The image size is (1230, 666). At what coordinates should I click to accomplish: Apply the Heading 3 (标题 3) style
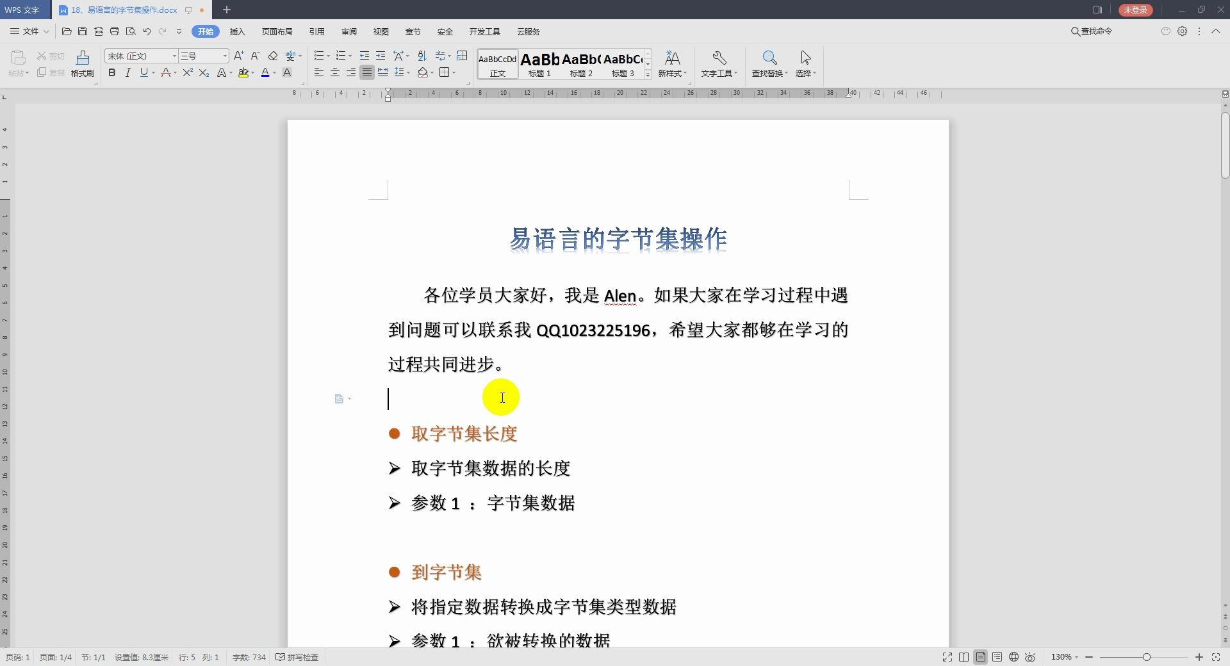pos(623,64)
